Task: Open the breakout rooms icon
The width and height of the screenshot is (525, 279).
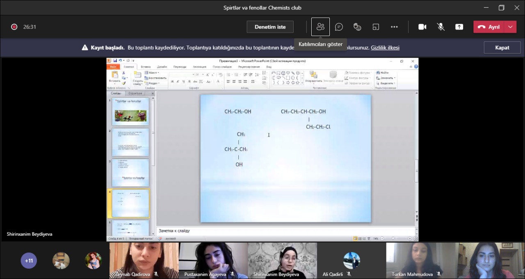Action: (x=376, y=27)
